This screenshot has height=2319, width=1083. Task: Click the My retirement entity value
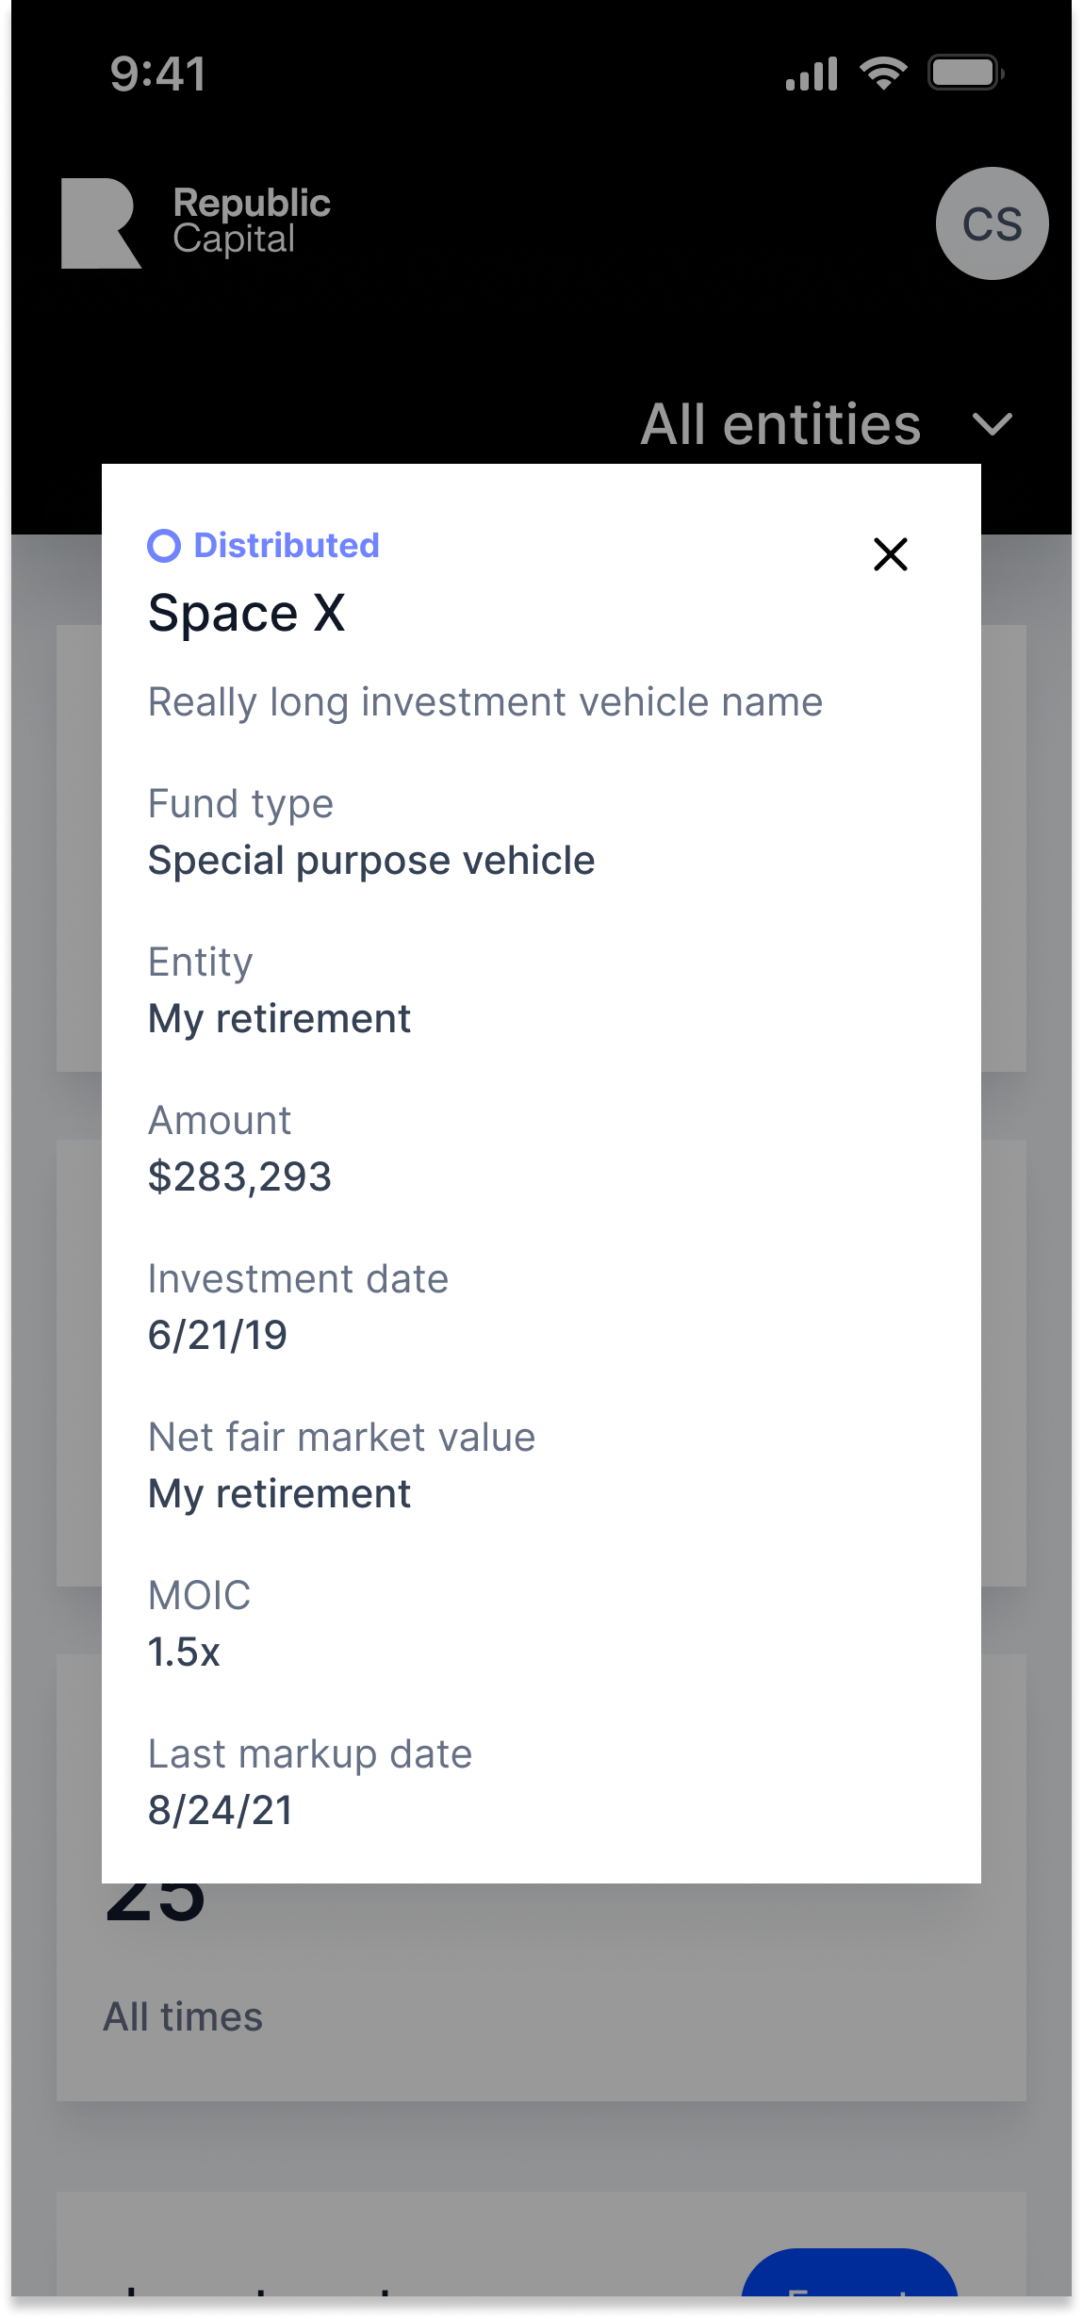pyautogui.click(x=279, y=1019)
